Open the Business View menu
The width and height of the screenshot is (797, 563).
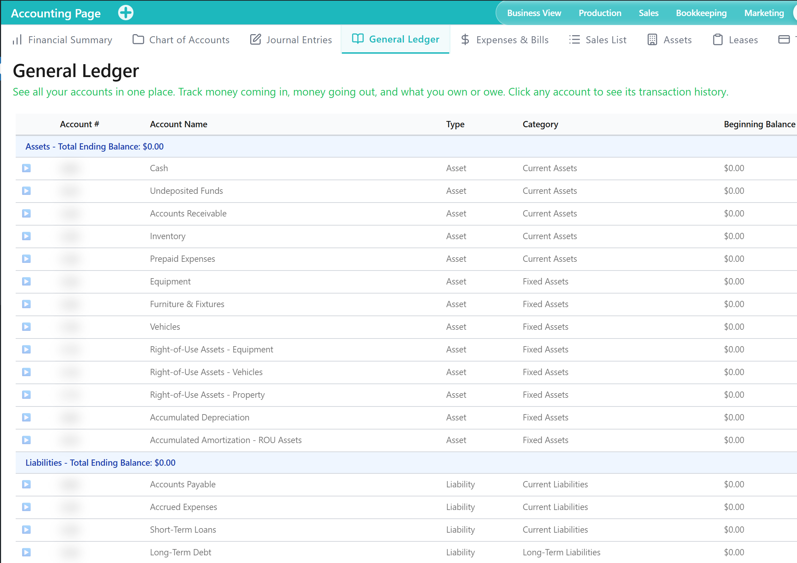pyautogui.click(x=534, y=13)
